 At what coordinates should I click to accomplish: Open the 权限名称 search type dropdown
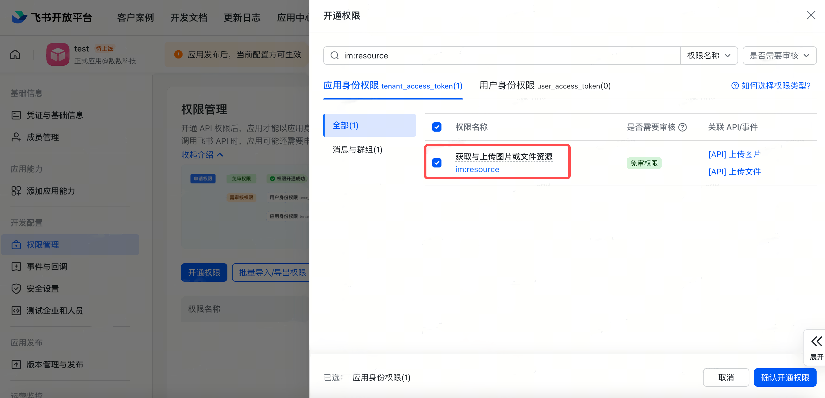pyautogui.click(x=709, y=56)
